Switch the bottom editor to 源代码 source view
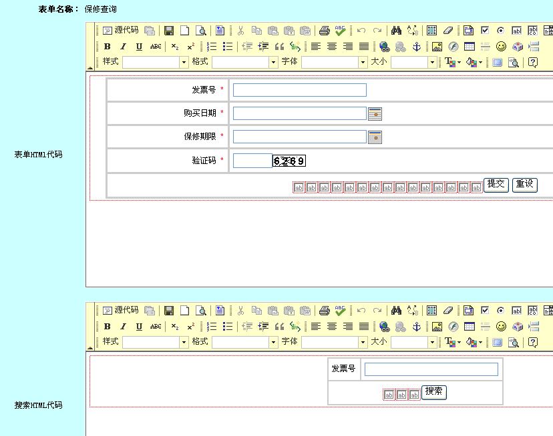 point(121,310)
